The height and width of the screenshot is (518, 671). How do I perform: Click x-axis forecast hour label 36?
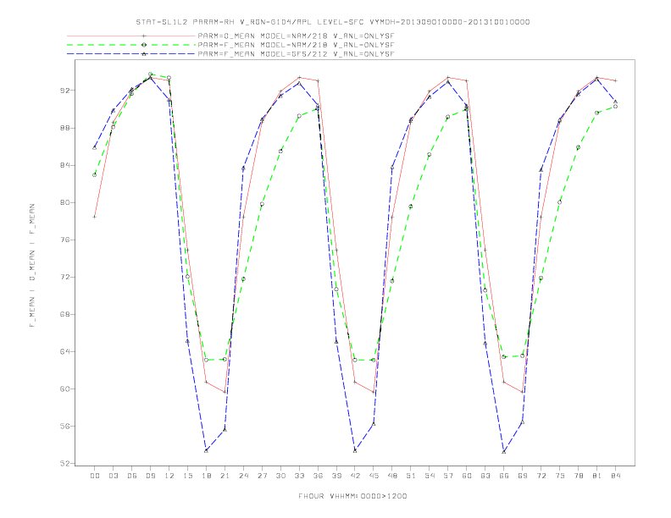(x=318, y=476)
